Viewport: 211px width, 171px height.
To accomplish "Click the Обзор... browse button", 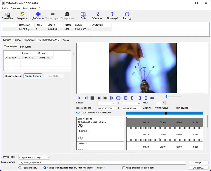I will point(198,163).
